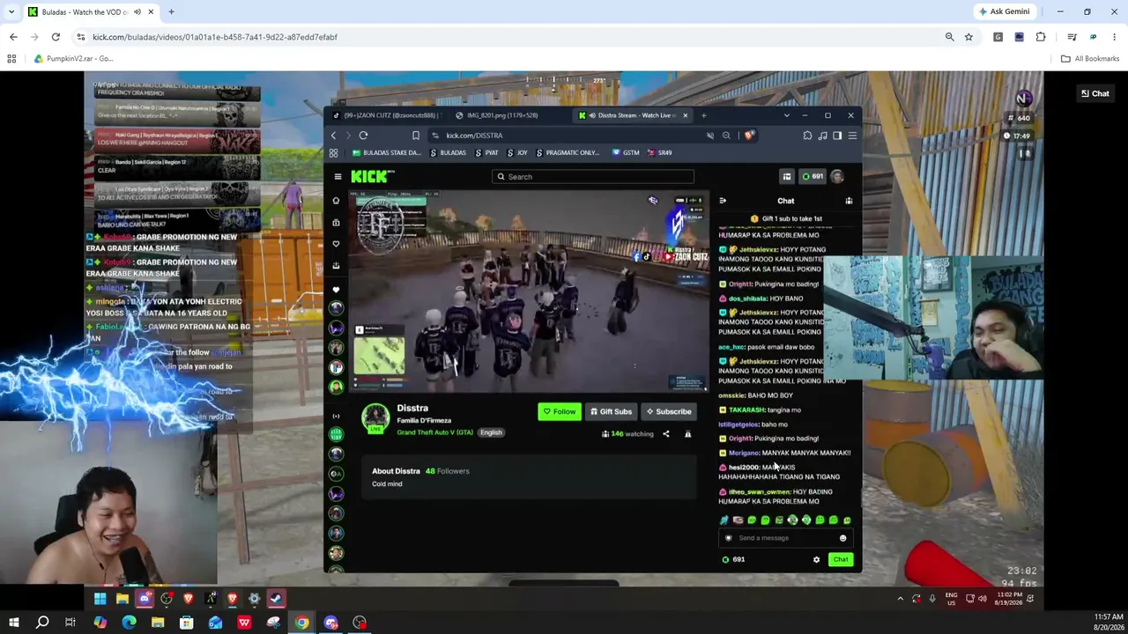Image resolution: width=1128 pixels, height=634 pixels.
Task: Go to Kick Home in the sidebar
Action: tap(336, 201)
